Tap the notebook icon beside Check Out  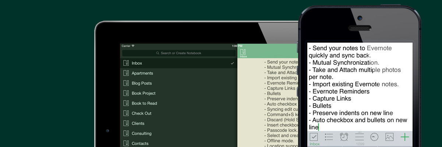tap(126, 113)
